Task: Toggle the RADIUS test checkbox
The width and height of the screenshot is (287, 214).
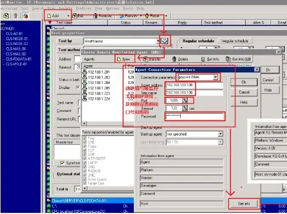Action: coord(84,171)
